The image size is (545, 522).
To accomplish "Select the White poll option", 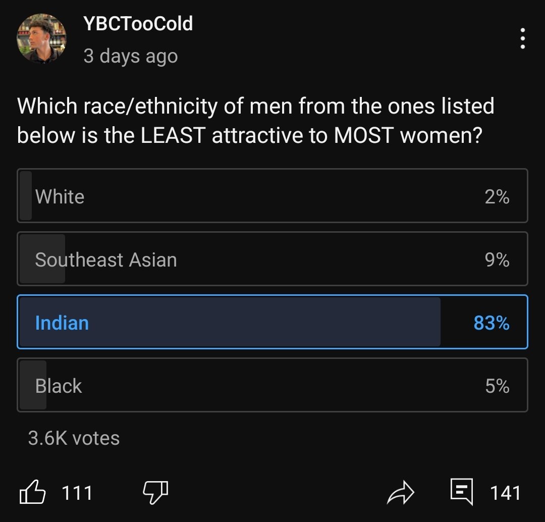I will point(272,196).
